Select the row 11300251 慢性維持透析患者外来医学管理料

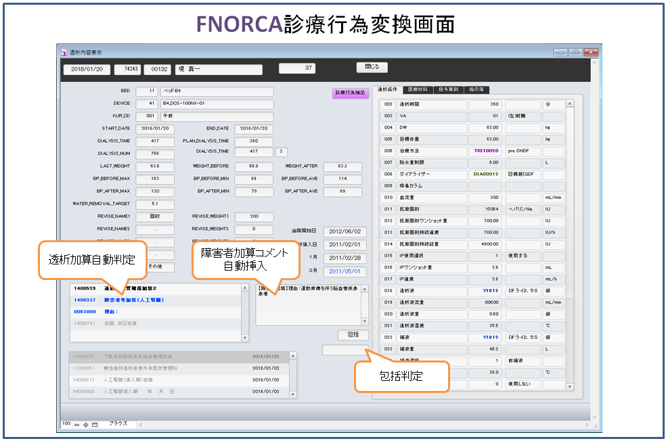click(x=179, y=369)
